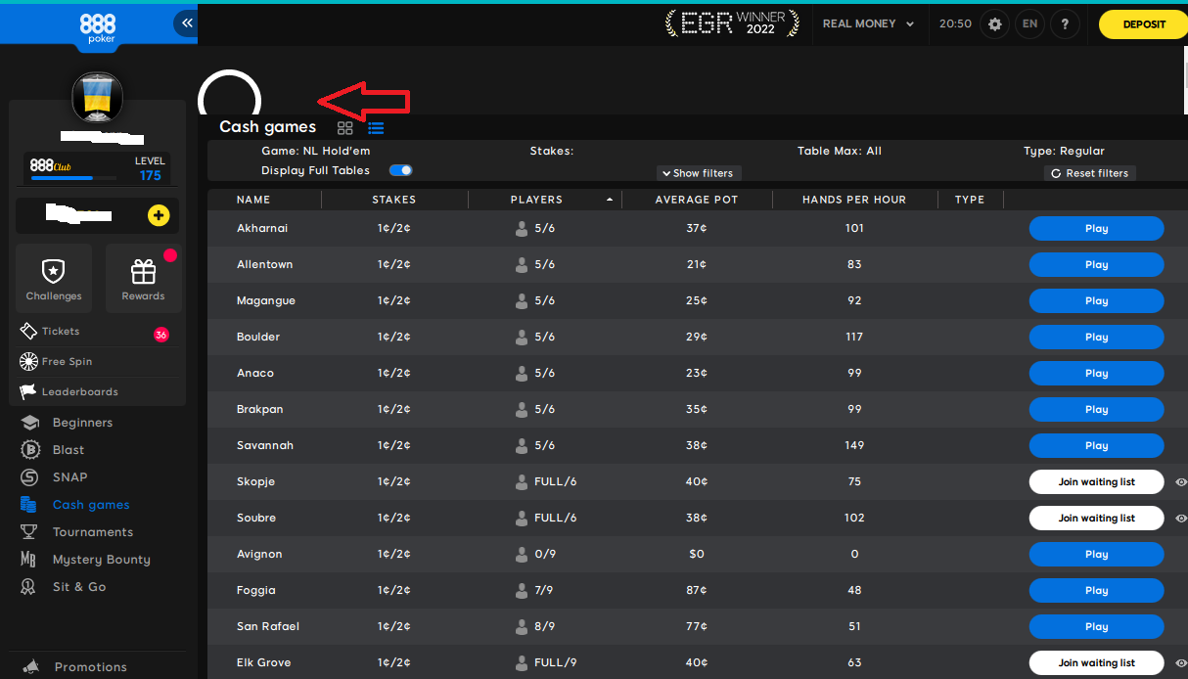Watch Soubre table via eye icon
Image resolution: width=1188 pixels, height=679 pixels.
1180,518
